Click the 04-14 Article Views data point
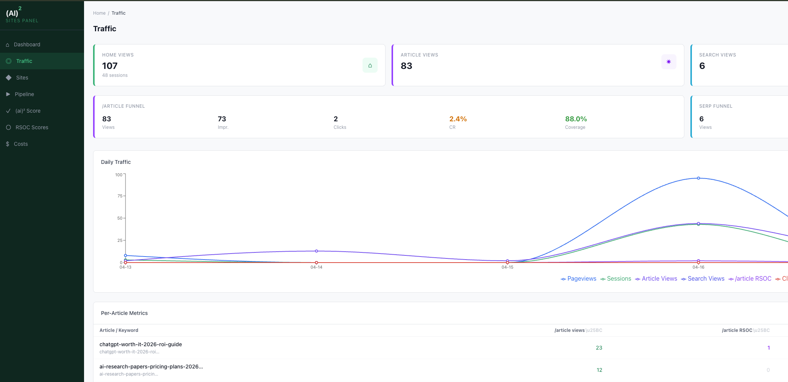788x382 pixels. click(x=317, y=251)
